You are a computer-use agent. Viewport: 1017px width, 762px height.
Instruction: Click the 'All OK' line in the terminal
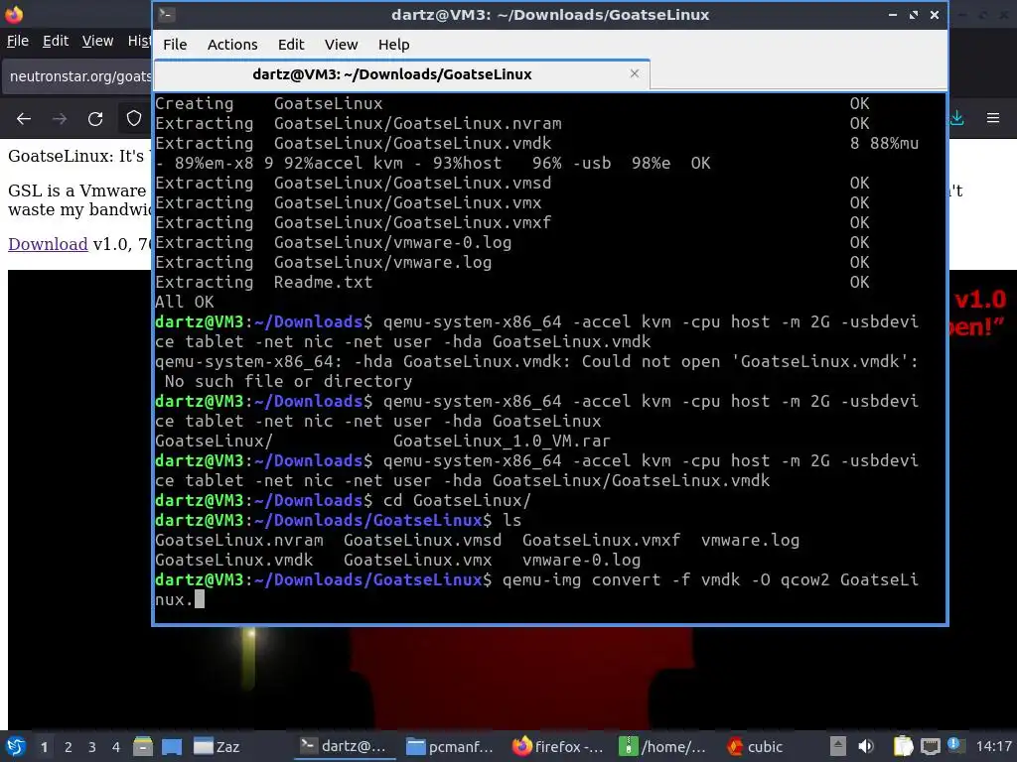tap(184, 302)
